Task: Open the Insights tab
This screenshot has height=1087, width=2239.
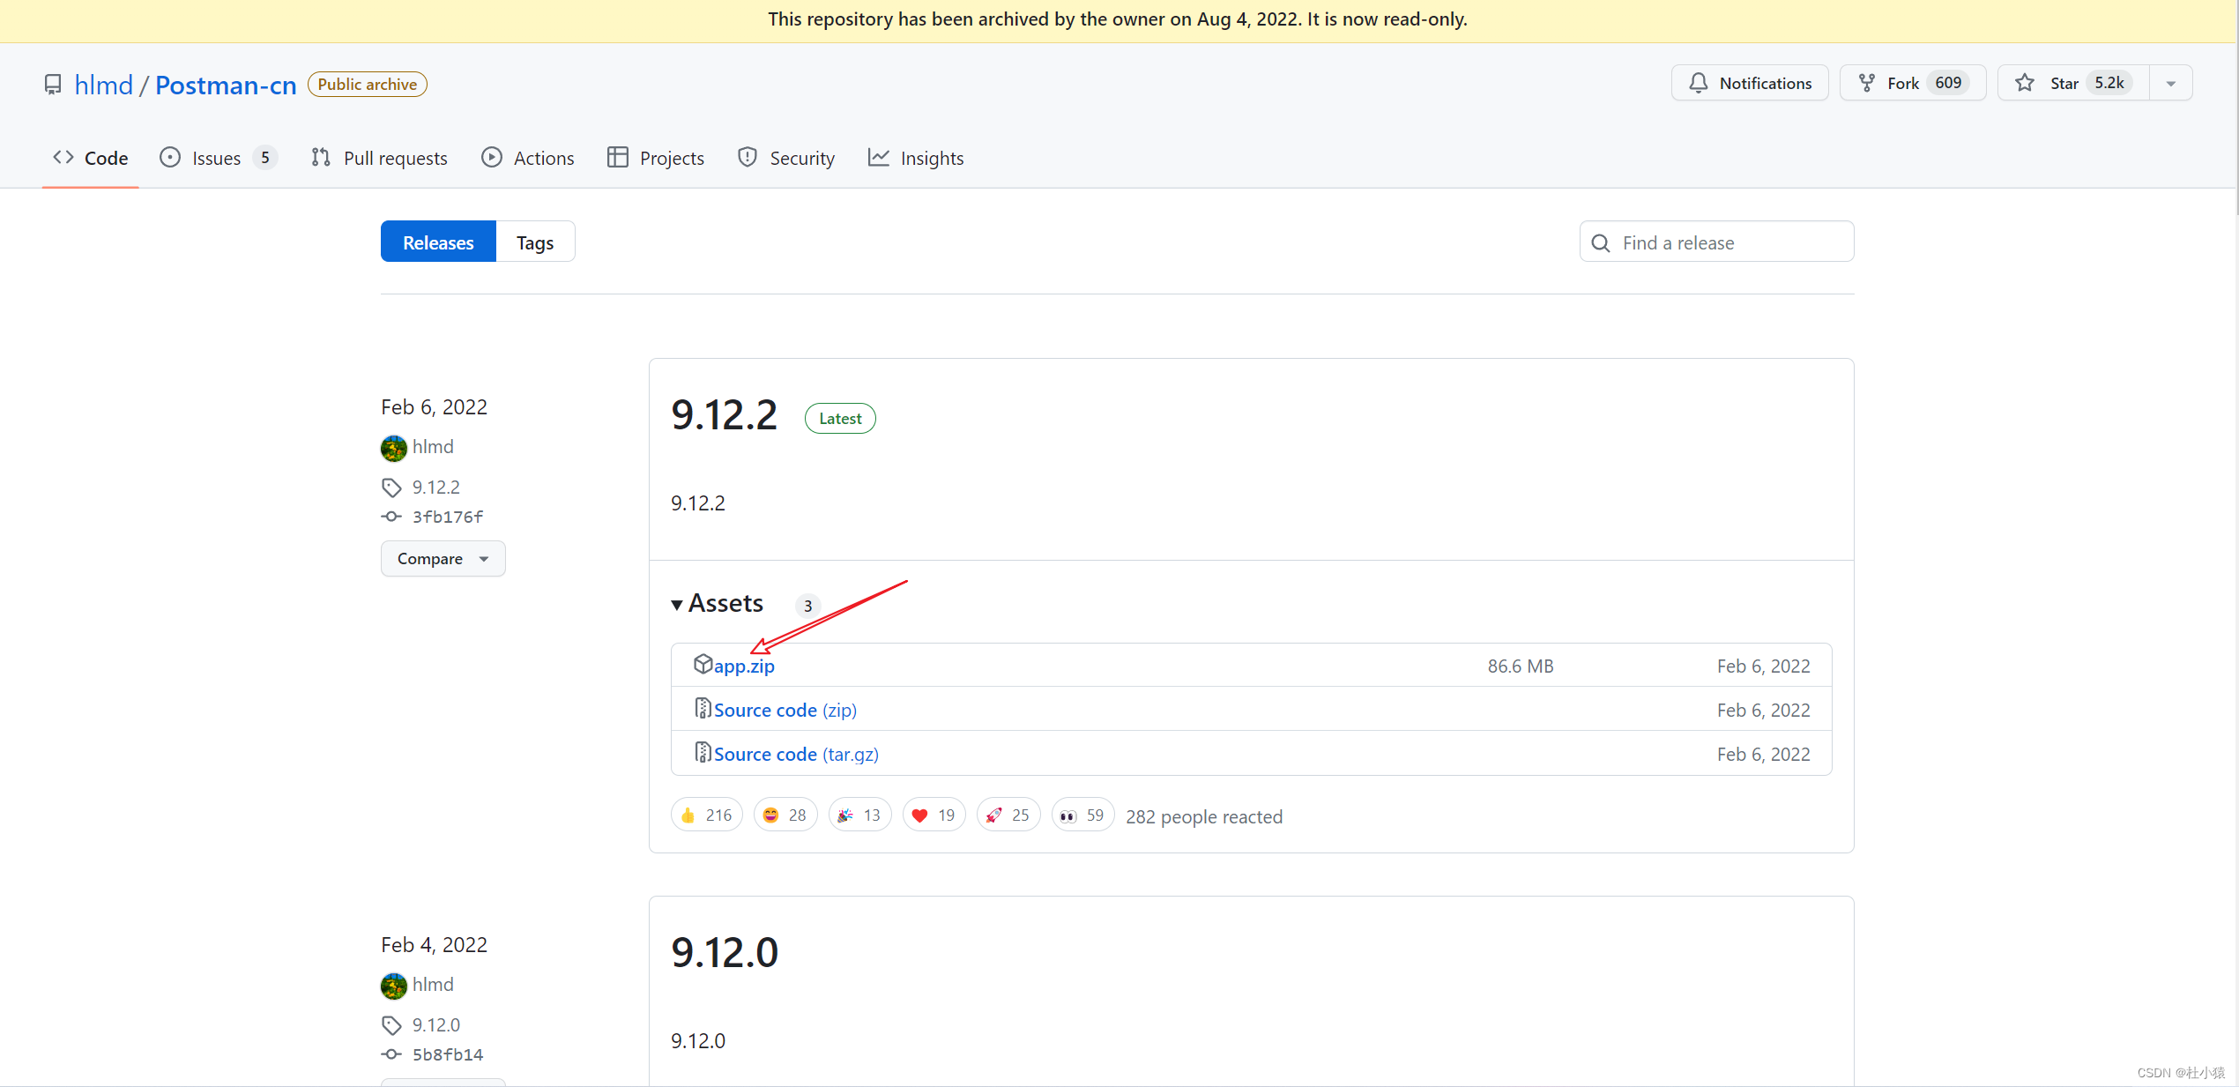Action: (916, 158)
